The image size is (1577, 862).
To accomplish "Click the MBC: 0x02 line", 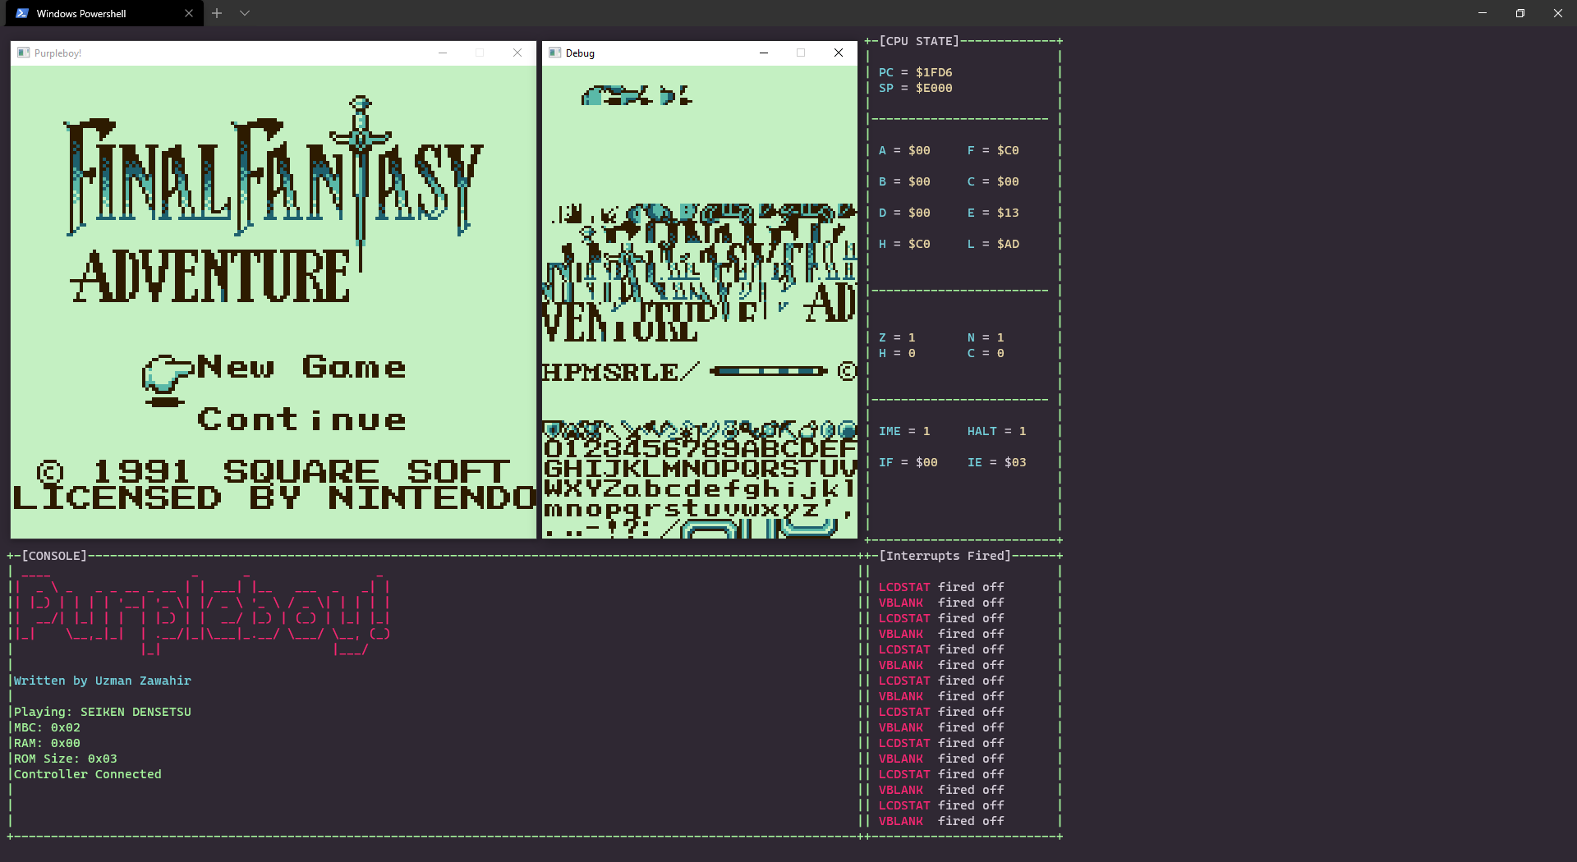I will tap(47, 727).
